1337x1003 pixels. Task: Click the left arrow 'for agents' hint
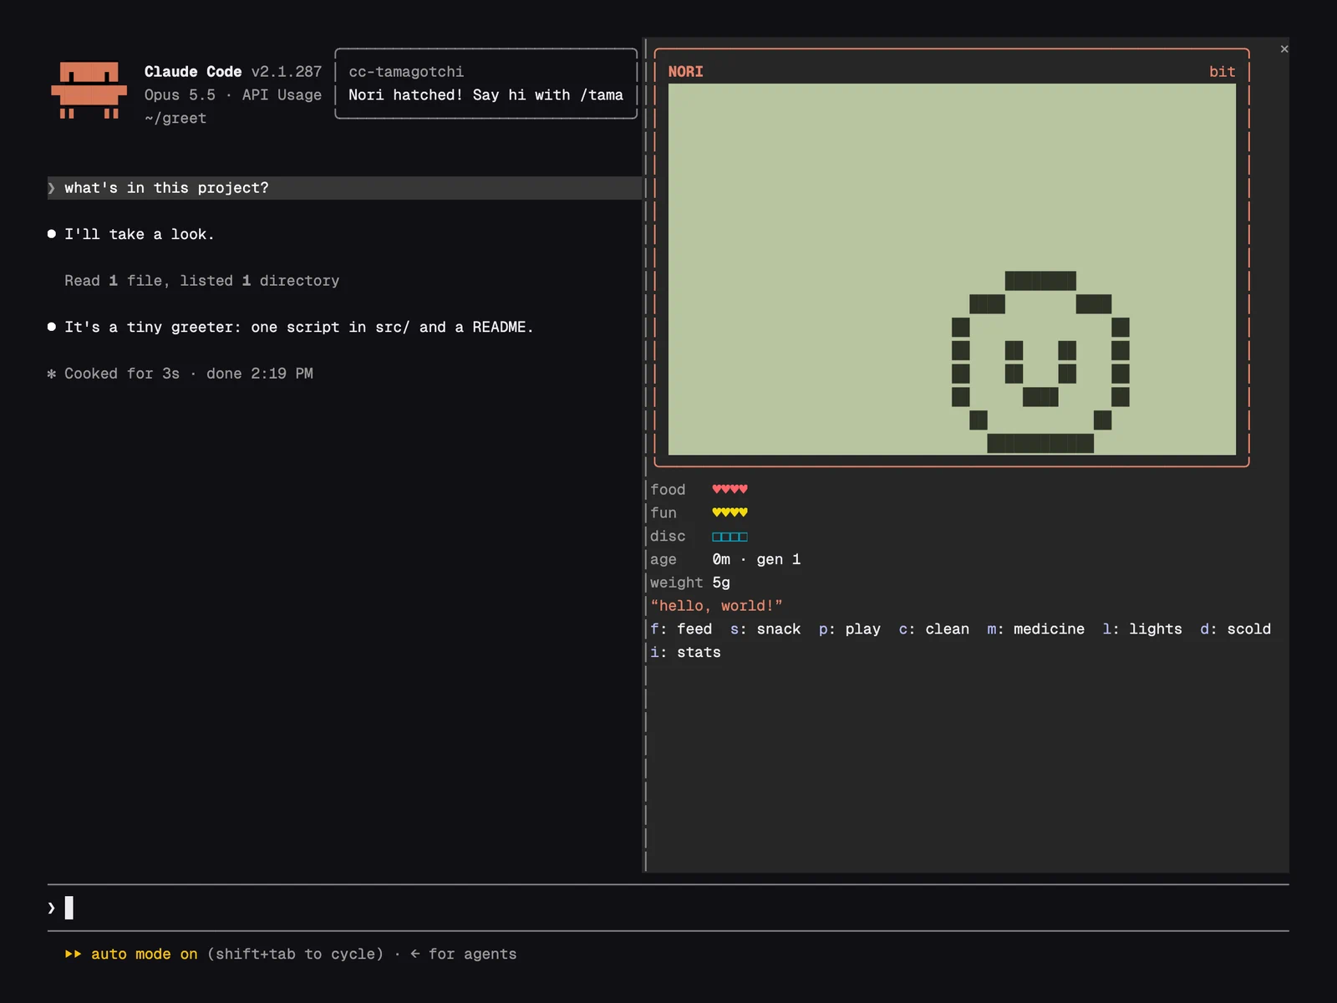pos(463,954)
